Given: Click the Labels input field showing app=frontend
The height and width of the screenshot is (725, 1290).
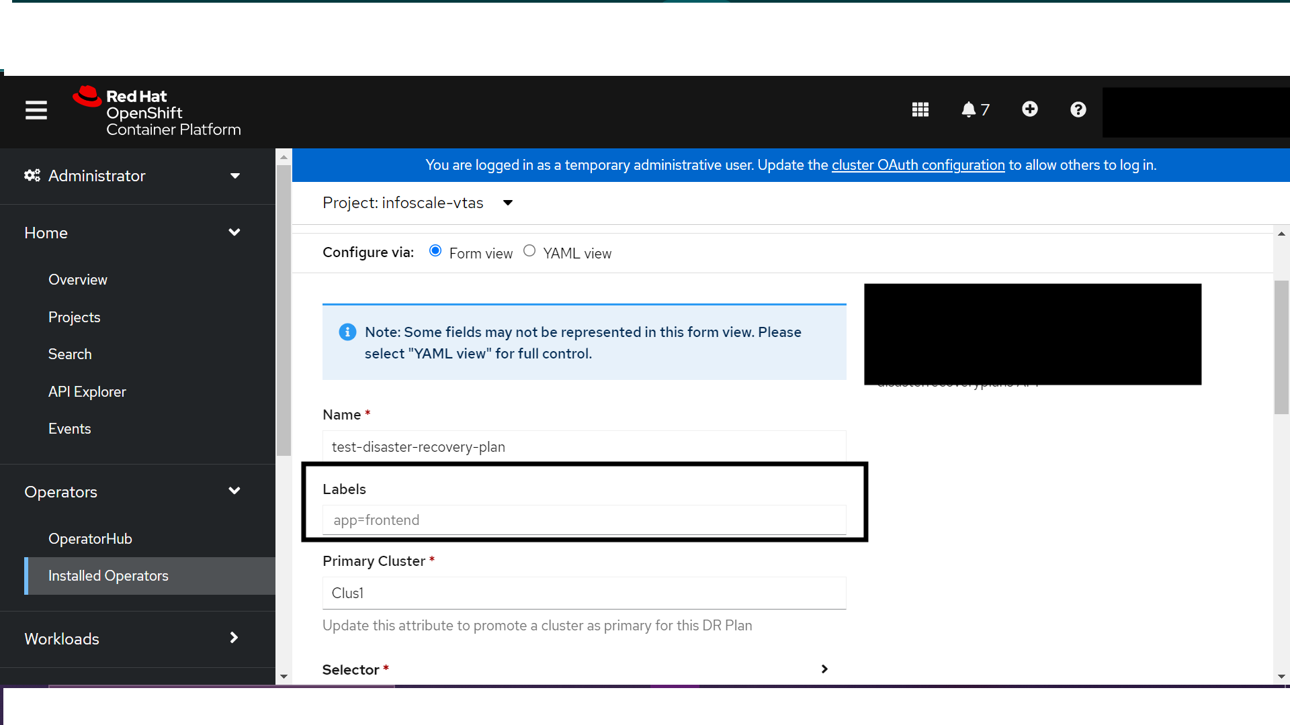Looking at the screenshot, I should pos(584,520).
